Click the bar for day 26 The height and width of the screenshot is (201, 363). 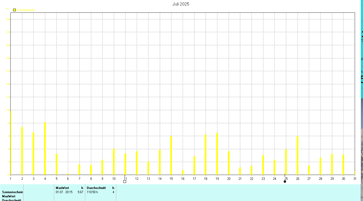(x=298, y=155)
